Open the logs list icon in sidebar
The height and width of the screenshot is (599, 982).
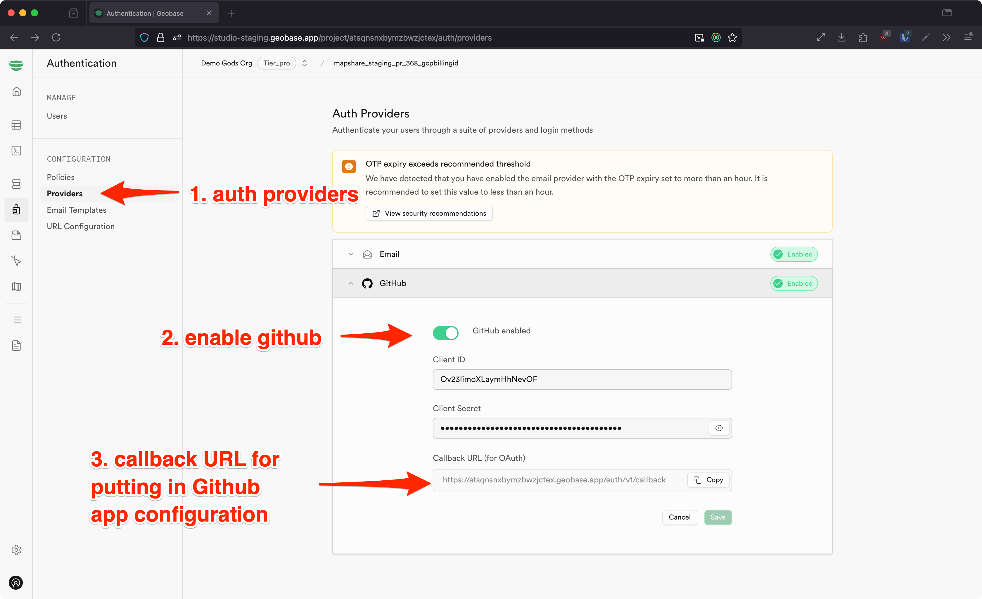tap(16, 320)
